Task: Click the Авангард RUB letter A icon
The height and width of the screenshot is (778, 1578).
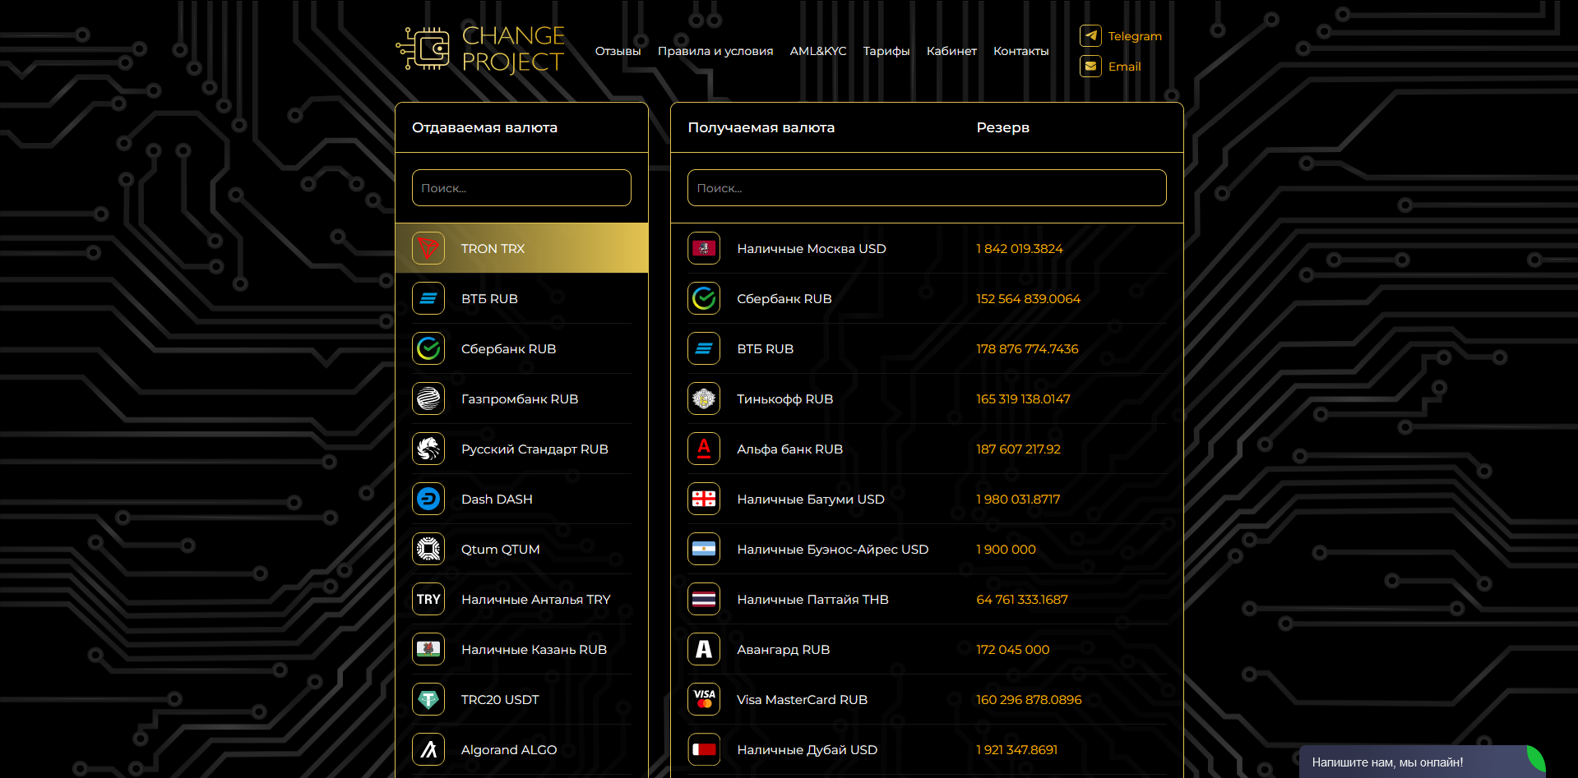Action: 704,649
